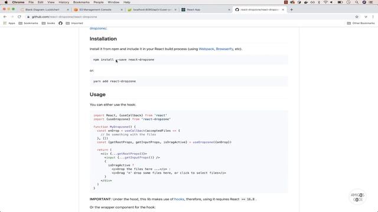The height and width of the screenshot is (212, 378).
Task: Click the browser forward arrow
Action: [12, 17]
